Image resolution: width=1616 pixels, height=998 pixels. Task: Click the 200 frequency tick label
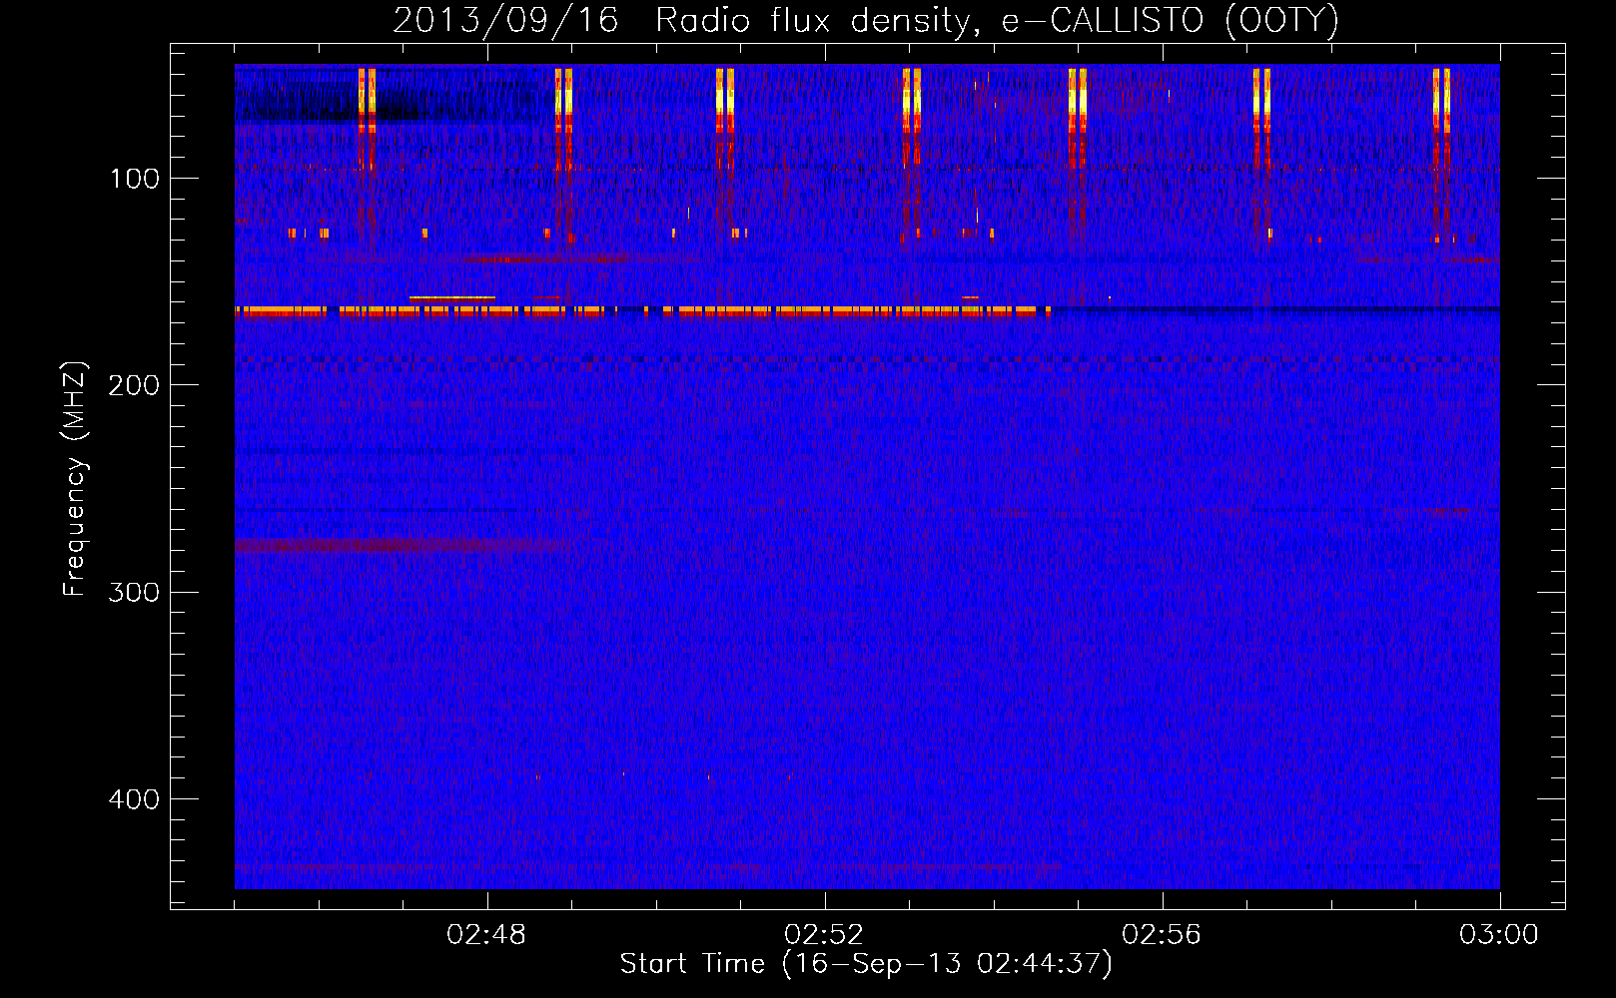[x=135, y=385]
